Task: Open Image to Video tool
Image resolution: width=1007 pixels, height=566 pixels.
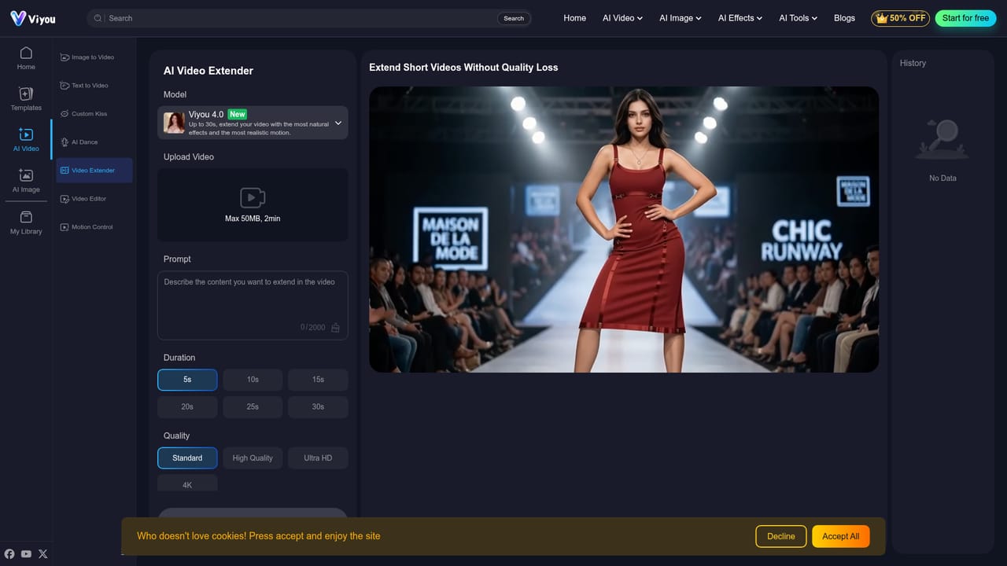Action: tap(94, 57)
